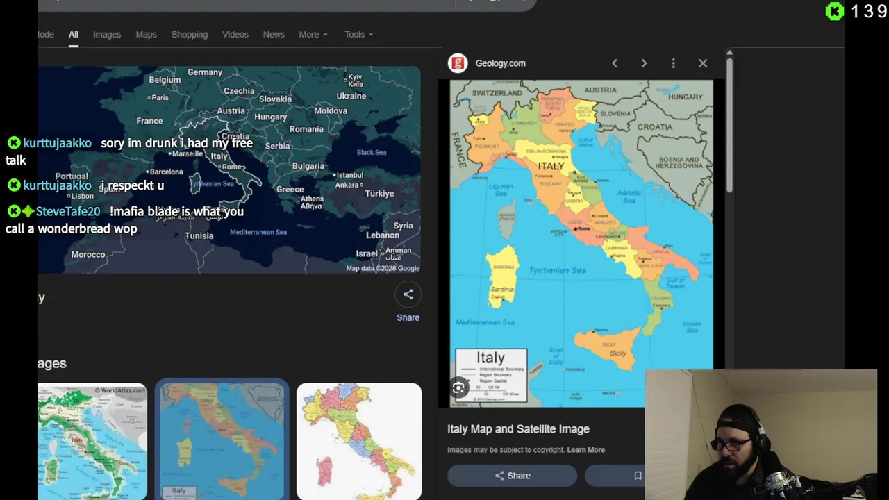Click the streamer webcam overlay
The height and width of the screenshot is (500, 889).
[x=761, y=435]
